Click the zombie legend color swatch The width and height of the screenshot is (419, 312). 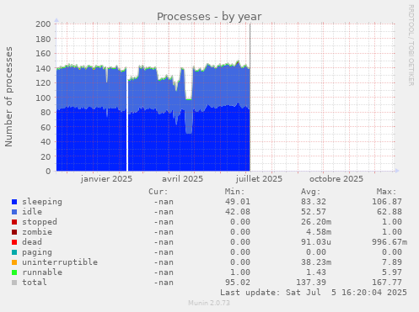[x=14, y=232]
